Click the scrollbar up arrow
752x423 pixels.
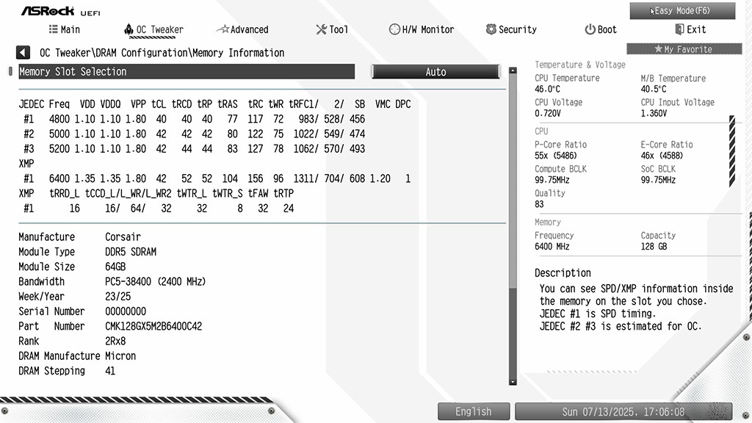[513, 71]
